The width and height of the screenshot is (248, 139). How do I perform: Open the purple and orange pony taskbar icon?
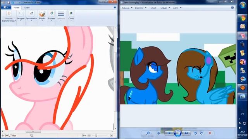click(x=243, y=62)
